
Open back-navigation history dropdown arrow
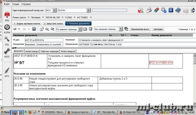tap(19, 29)
